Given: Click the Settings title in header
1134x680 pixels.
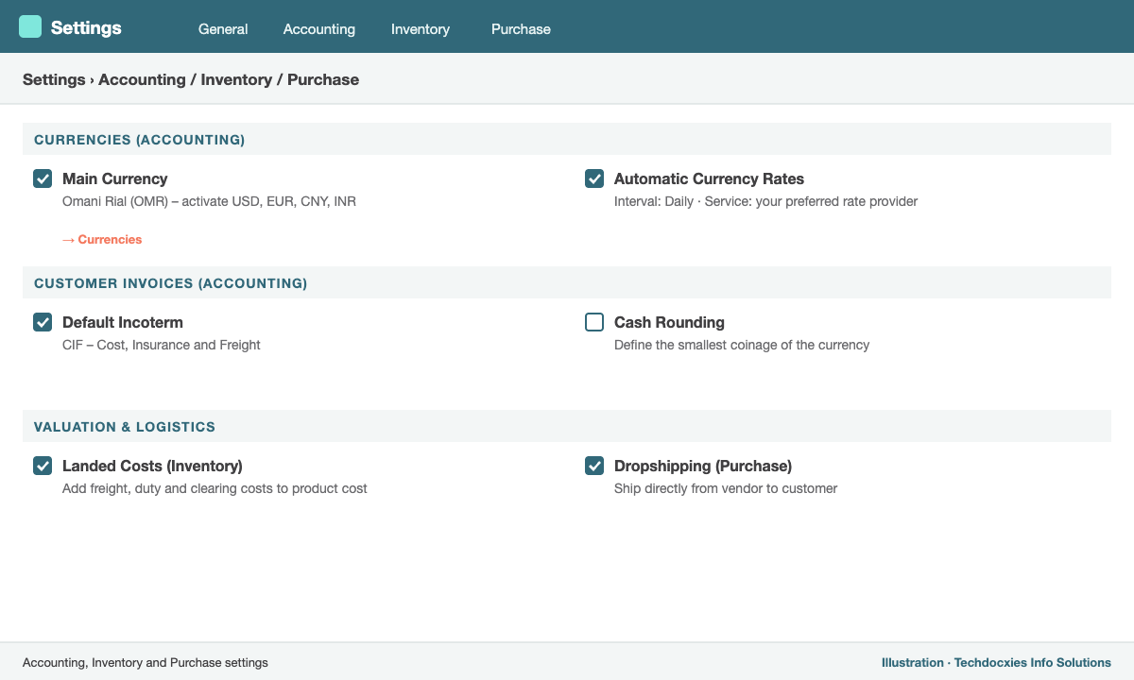Looking at the screenshot, I should [86, 27].
